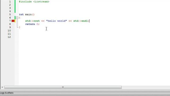Click line number 5 in the gutter
Viewport: 170px width, 96px height.
[10, 14]
